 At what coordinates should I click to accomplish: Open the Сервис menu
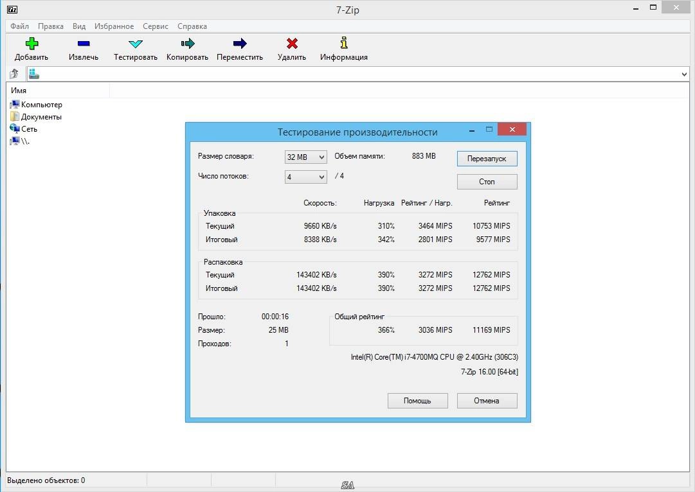[155, 26]
